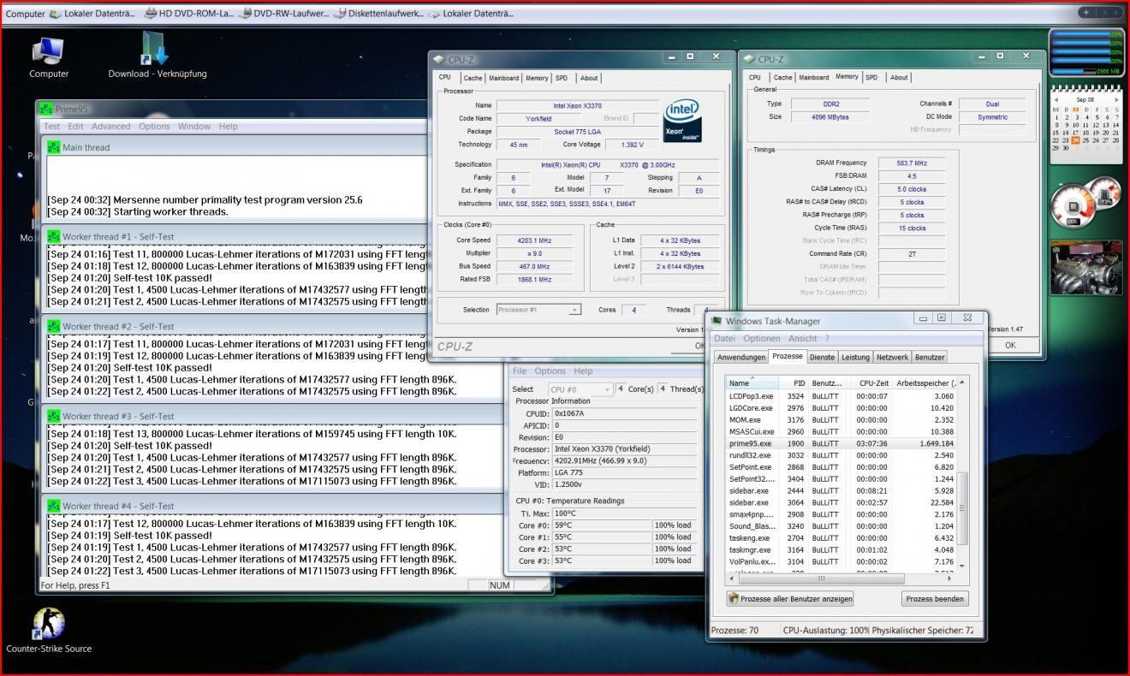Open the Window menu in Prime95
Viewport: 1130px width, 676px height.
194,127
